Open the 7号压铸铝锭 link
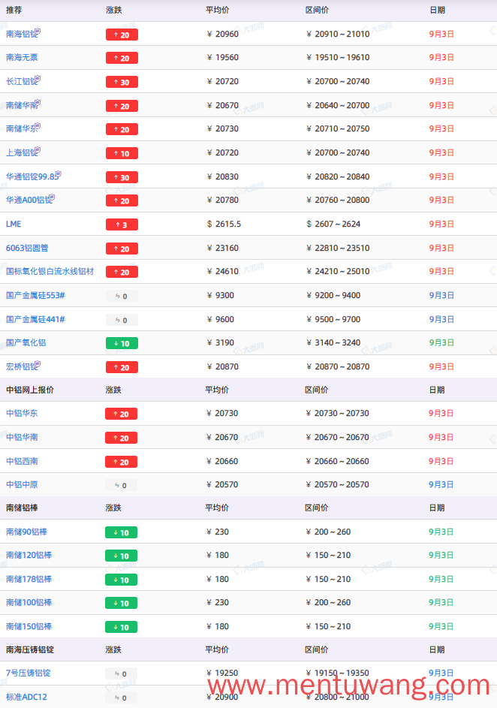 click(28, 673)
